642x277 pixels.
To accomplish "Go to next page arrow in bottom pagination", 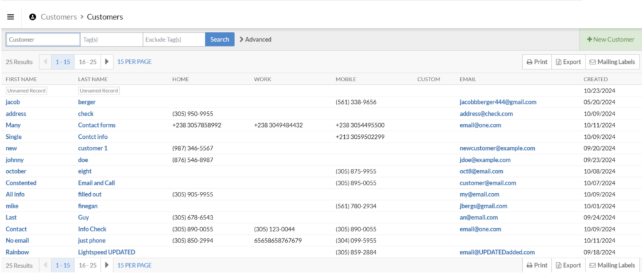I will pos(107,265).
